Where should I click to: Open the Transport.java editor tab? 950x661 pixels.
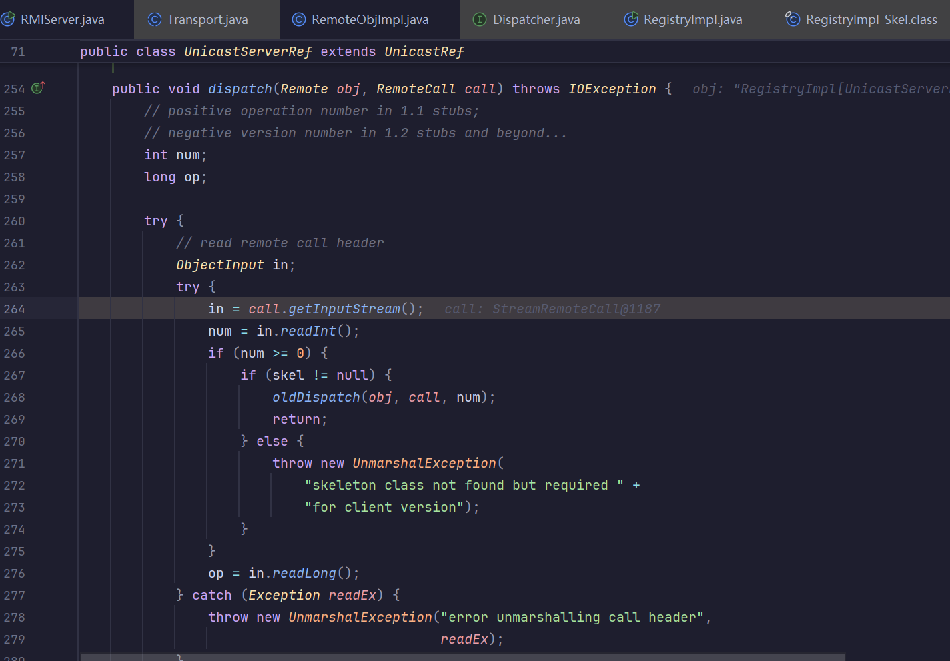pyautogui.click(x=207, y=19)
